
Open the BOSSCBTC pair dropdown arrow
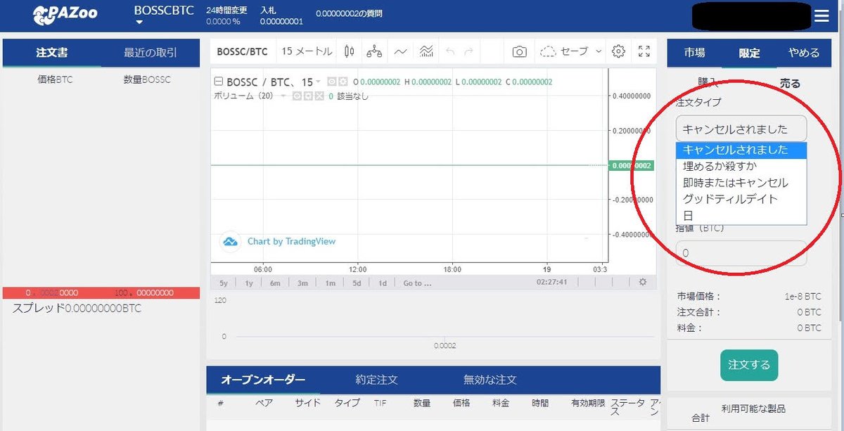[139, 22]
